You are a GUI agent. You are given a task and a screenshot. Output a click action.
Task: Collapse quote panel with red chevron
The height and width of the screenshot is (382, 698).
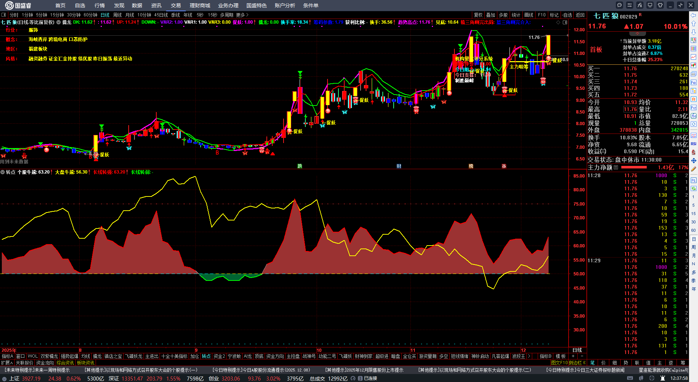tap(637, 33)
